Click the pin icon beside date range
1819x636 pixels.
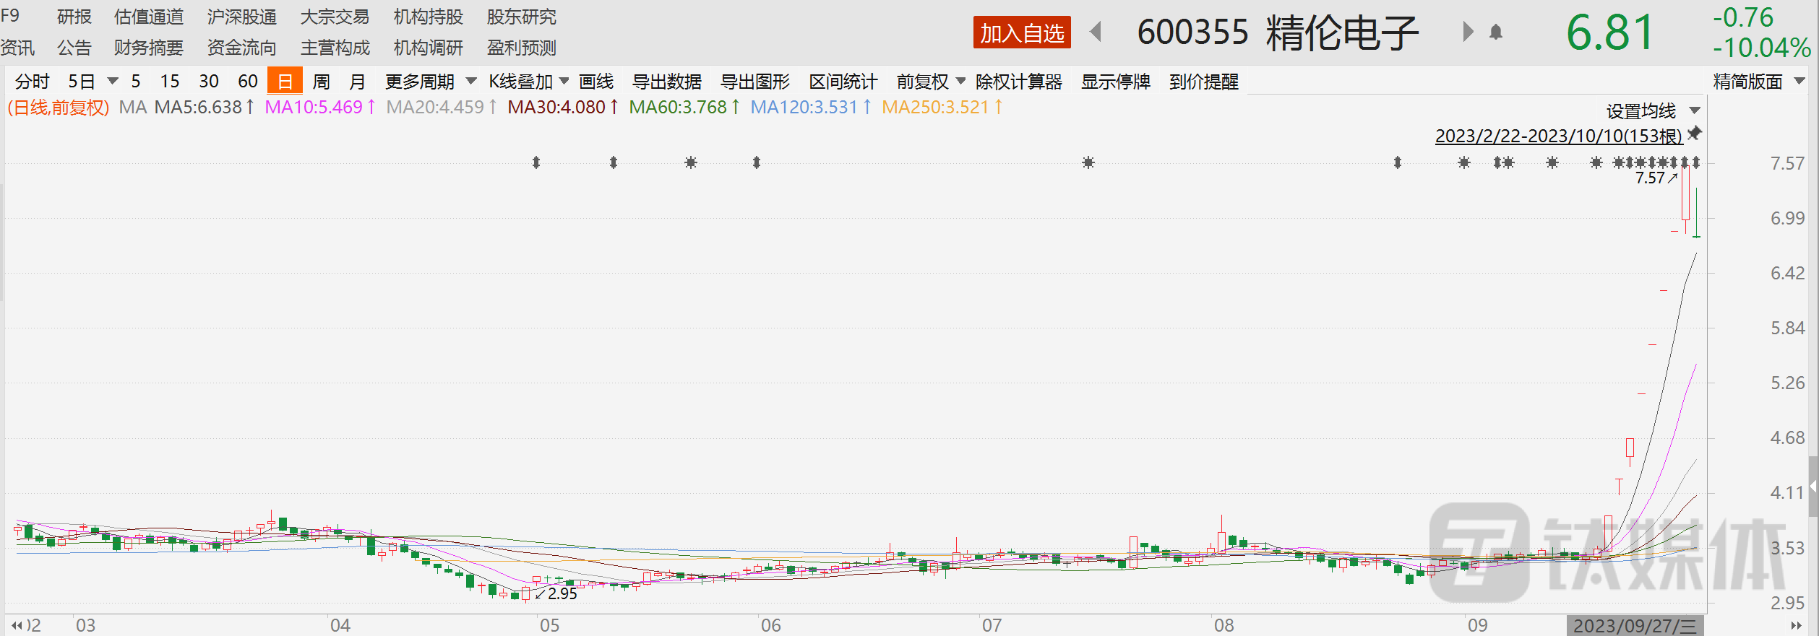tap(1695, 134)
